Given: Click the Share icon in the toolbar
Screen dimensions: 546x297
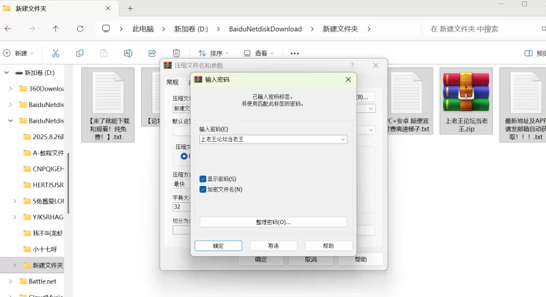Looking at the screenshot, I should pyautogui.click(x=152, y=53).
